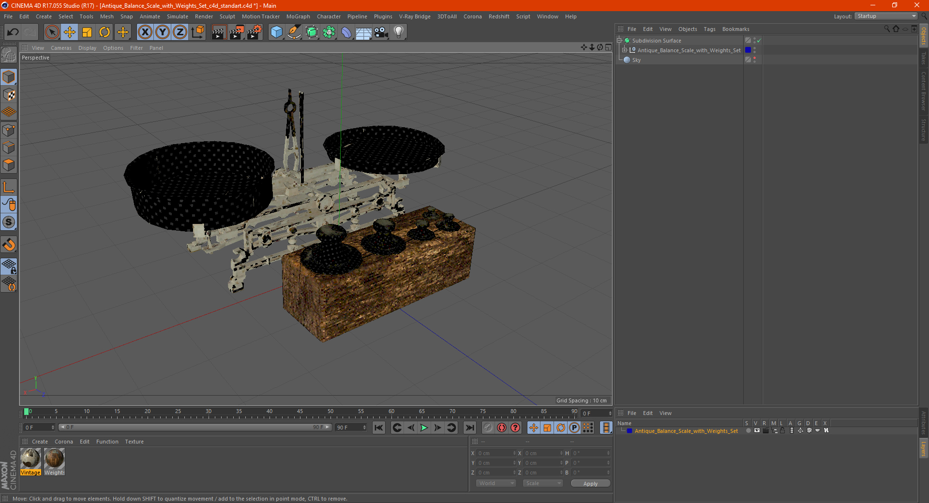Image resolution: width=929 pixels, height=503 pixels.
Task: Toggle Y axis lock
Action: pos(163,32)
